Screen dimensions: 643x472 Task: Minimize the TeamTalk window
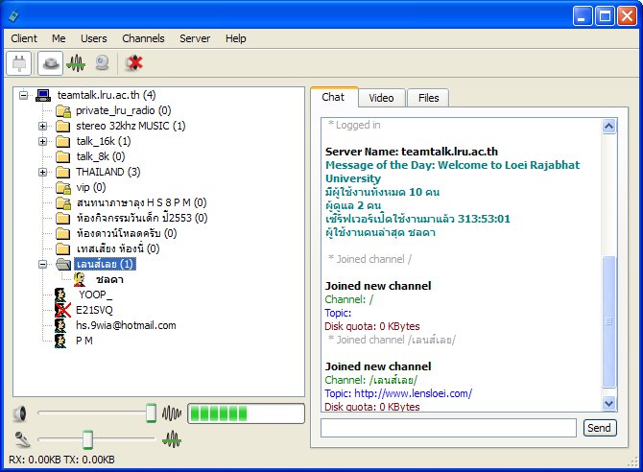pyautogui.click(x=583, y=16)
